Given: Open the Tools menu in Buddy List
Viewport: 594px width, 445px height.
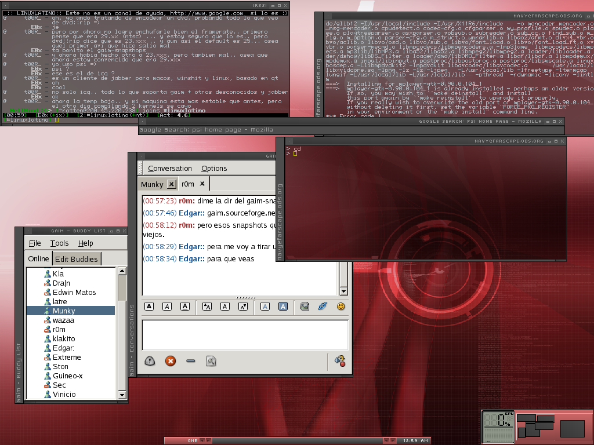Looking at the screenshot, I should tap(60, 243).
